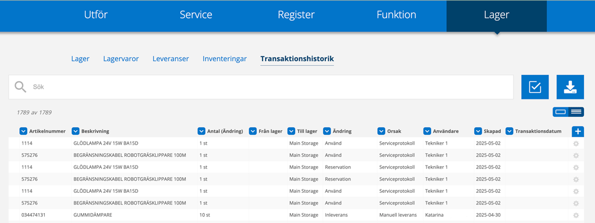
Task: Open the Till lager column dropdown
Action: click(x=291, y=131)
